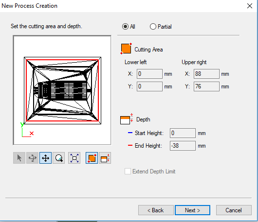
Task: Click the model preview thumbnail
Action: (x=62, y=90)
